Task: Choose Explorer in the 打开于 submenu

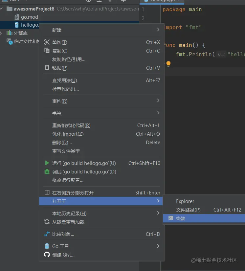Action: point(204,201)
